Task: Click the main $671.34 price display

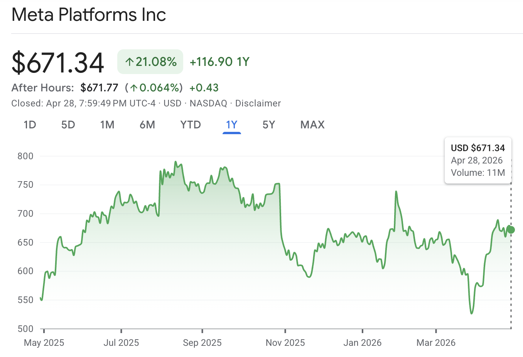Action: coord(57,62)
